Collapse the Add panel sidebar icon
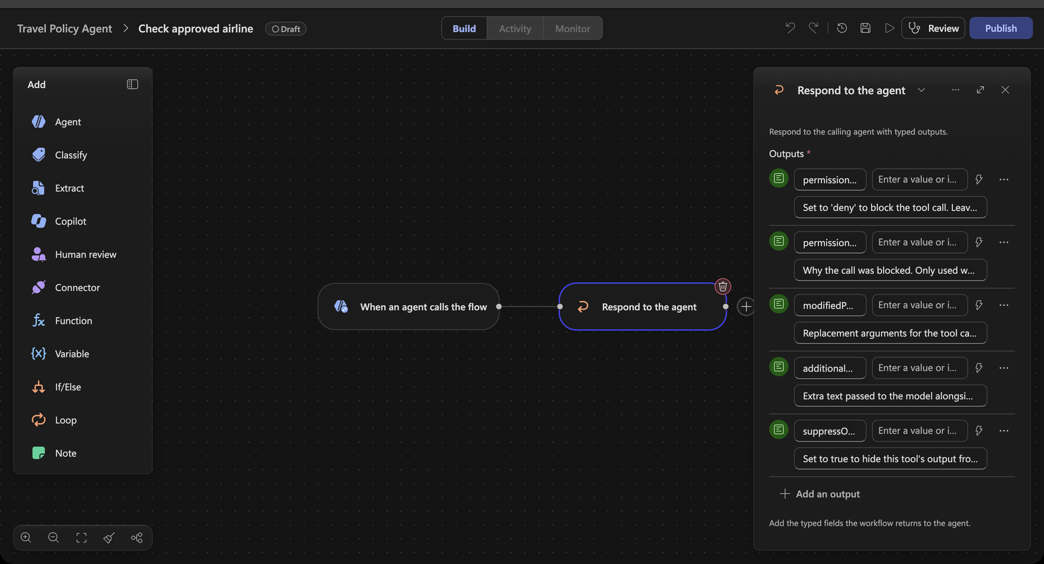Screen dimensions: 1044x564 (x=132, y=84)
